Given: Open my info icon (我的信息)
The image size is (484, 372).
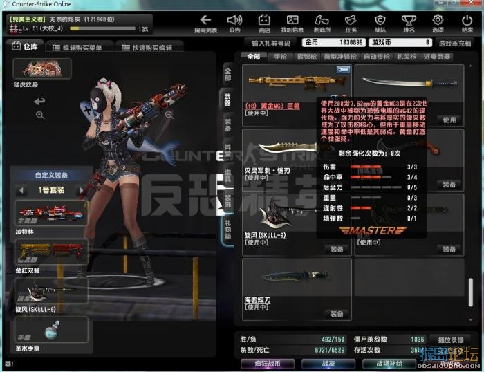Looking at the screenshot, I should pyautogui.click(x=292, y=20).
